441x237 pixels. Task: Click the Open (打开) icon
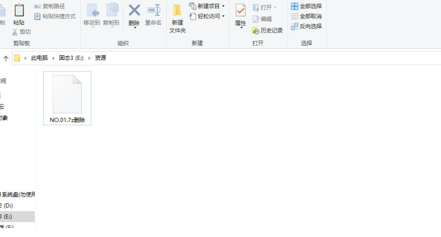pyautogui.click(x=256, y=7)
